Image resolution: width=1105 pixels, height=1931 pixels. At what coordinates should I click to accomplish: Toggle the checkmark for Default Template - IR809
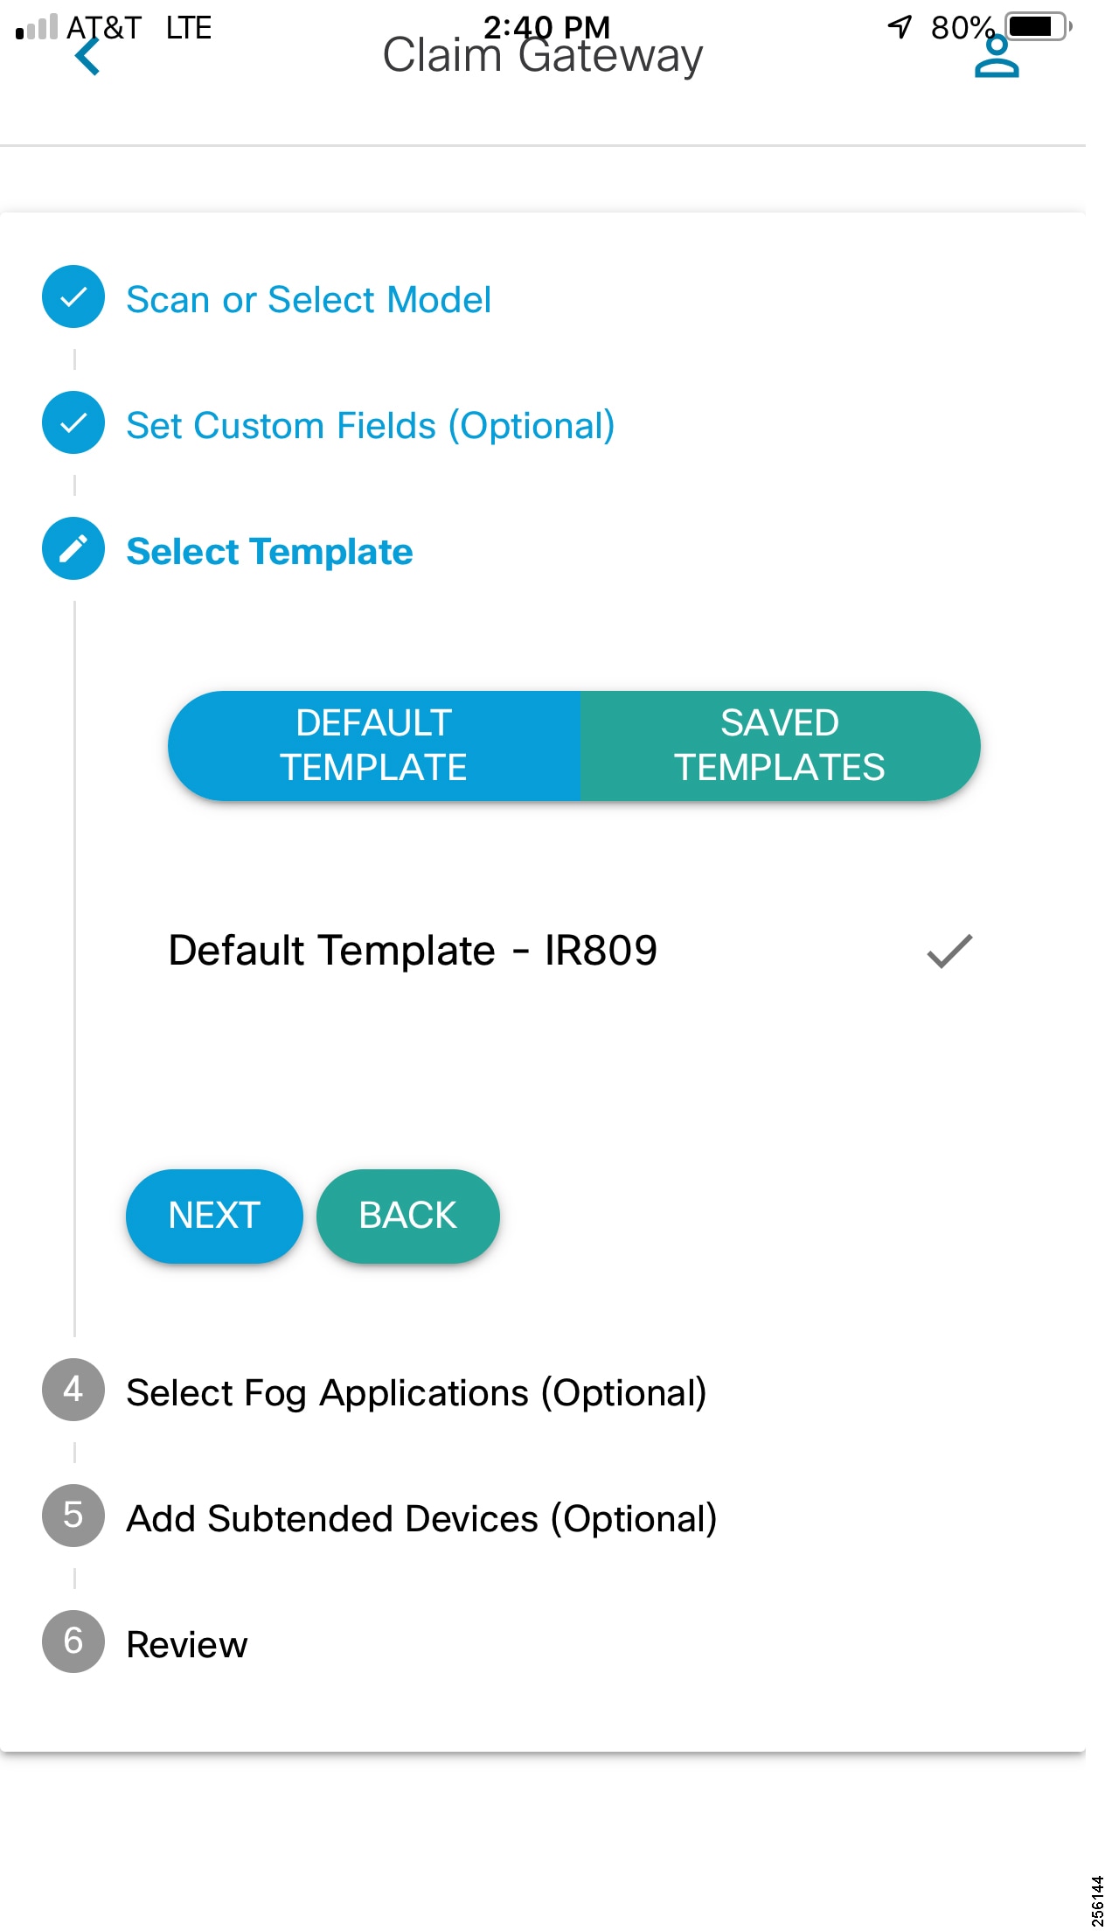coord(949,952)
